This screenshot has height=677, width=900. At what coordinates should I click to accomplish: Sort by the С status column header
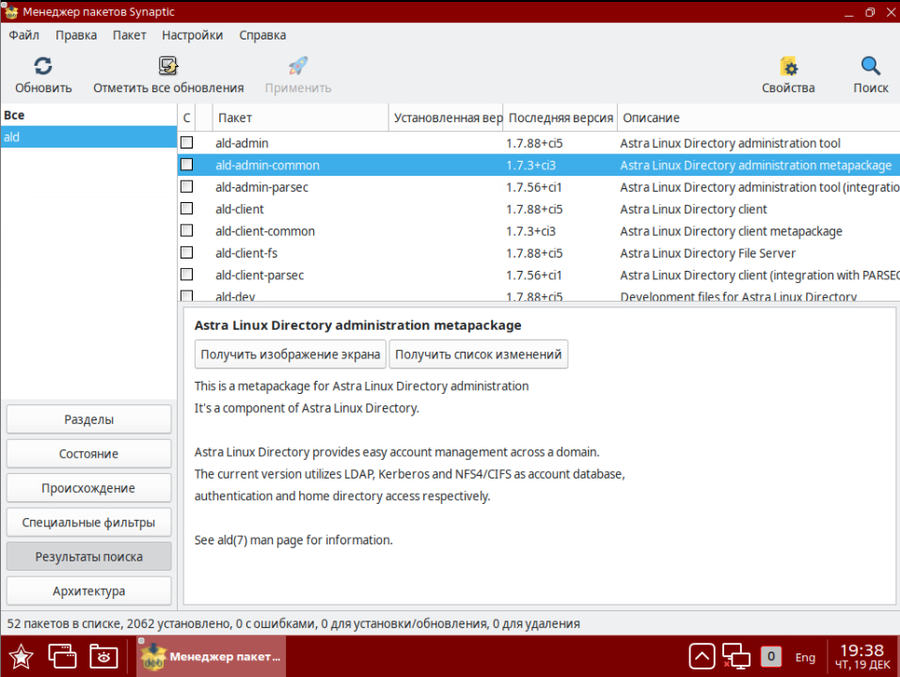click(186, 118)
